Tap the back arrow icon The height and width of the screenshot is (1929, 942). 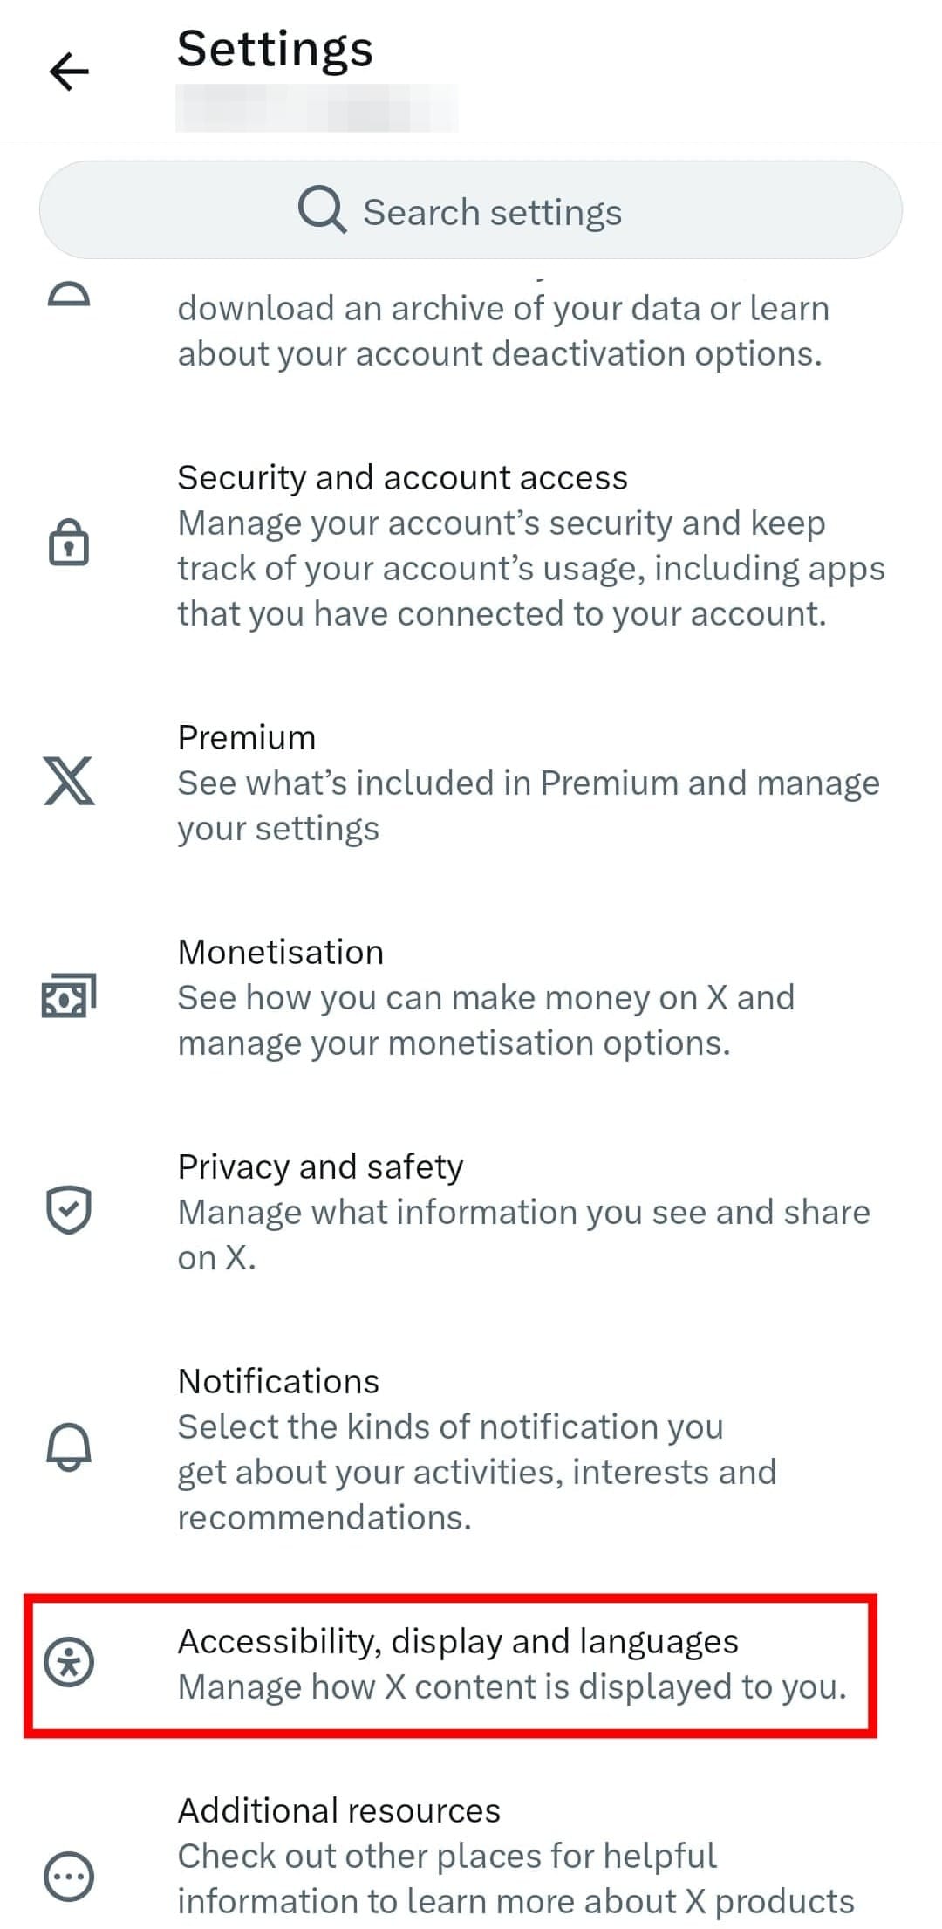pos(69,71)
